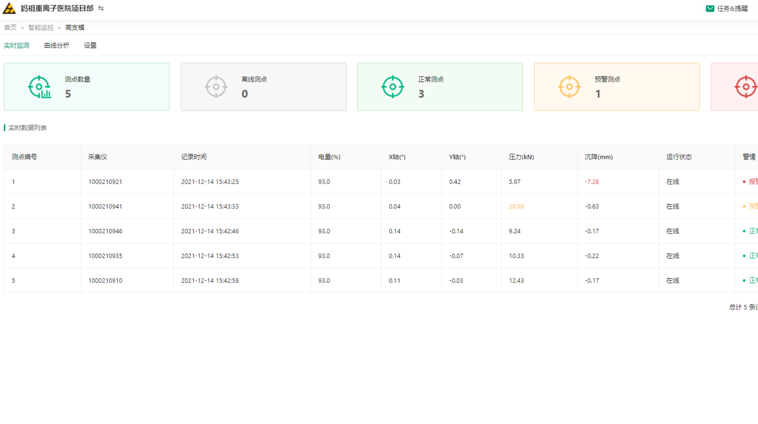Open 任务&提醒 notifications
758x424 pixels.
[732, 9]
